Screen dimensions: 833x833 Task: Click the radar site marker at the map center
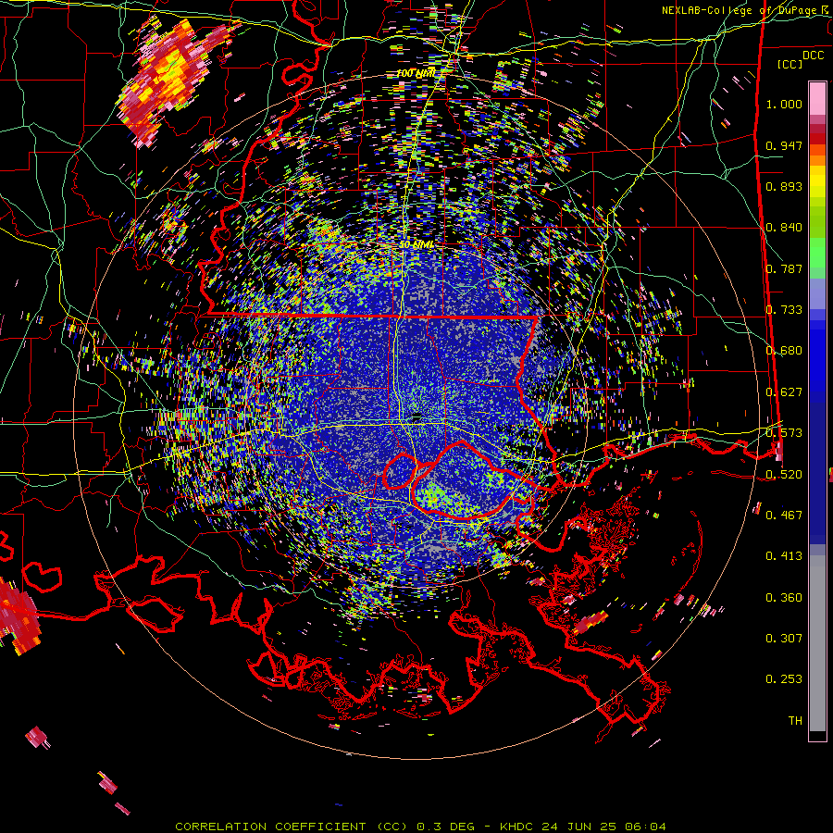tap(416, 416)
